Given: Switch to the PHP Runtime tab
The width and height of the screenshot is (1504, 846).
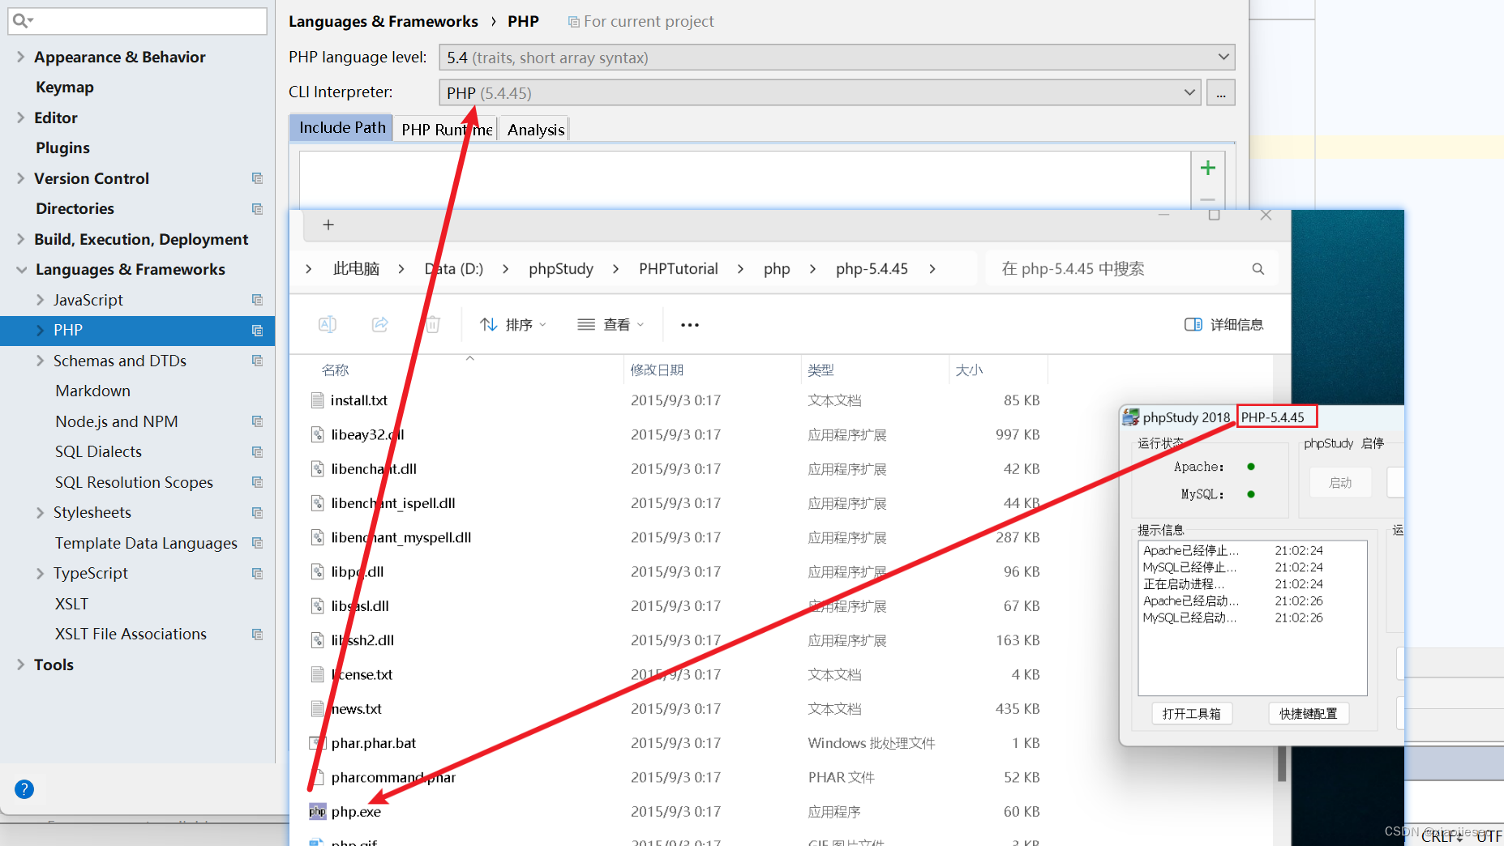Looking at the screenshot, I should click(445, 128).
